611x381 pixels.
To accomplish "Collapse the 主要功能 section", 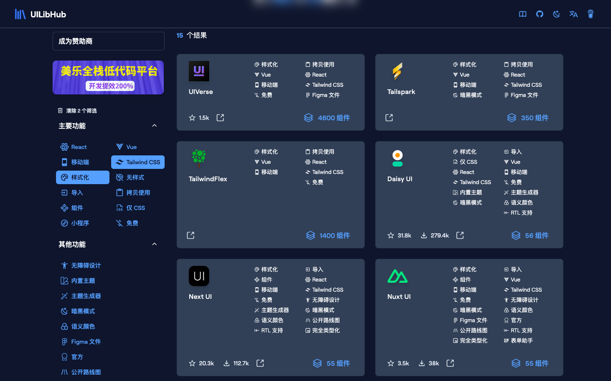I will (x=154, y=126).
